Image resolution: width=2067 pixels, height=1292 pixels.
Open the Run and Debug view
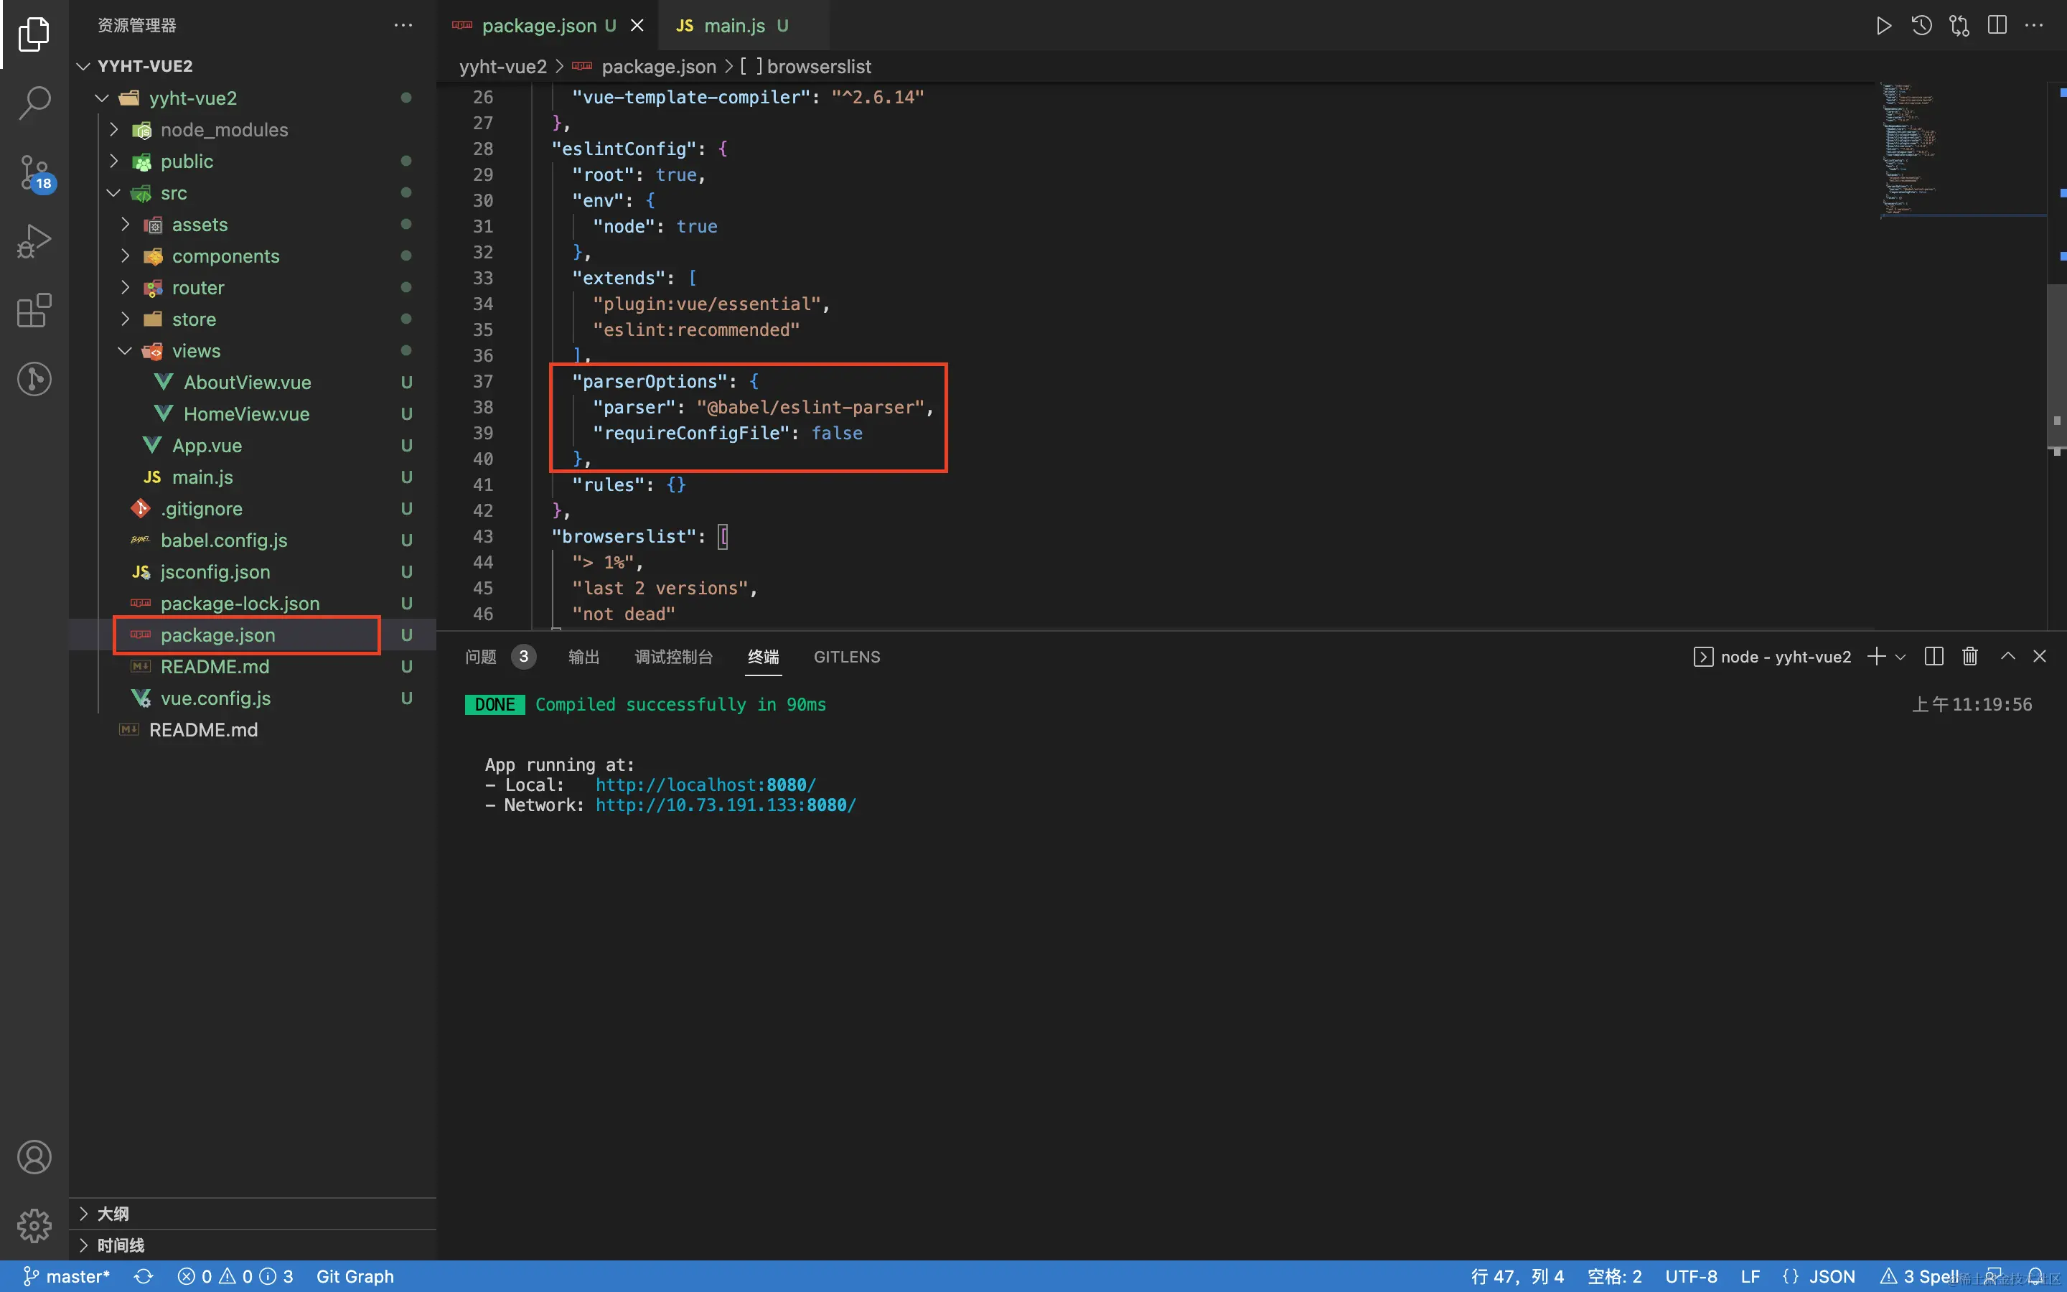pos(34,241)
